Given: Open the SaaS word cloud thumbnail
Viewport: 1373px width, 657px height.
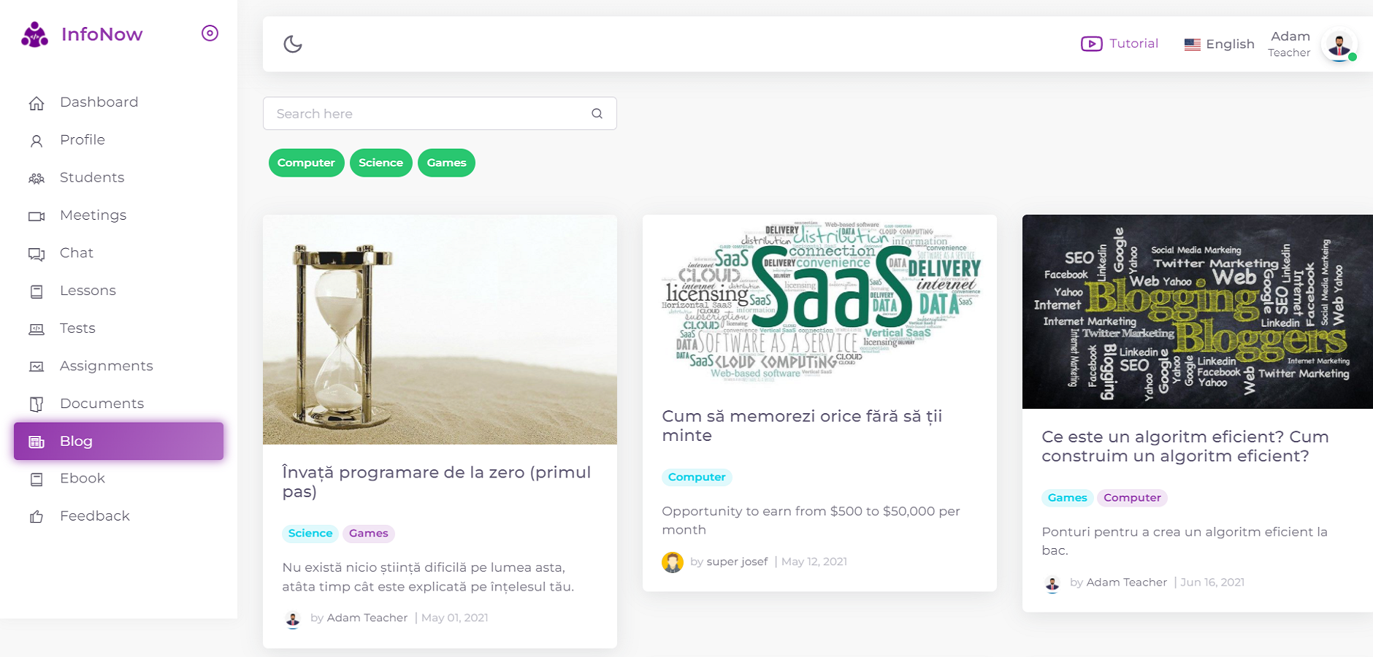Looking at the screenshot, I should (819, 301).
